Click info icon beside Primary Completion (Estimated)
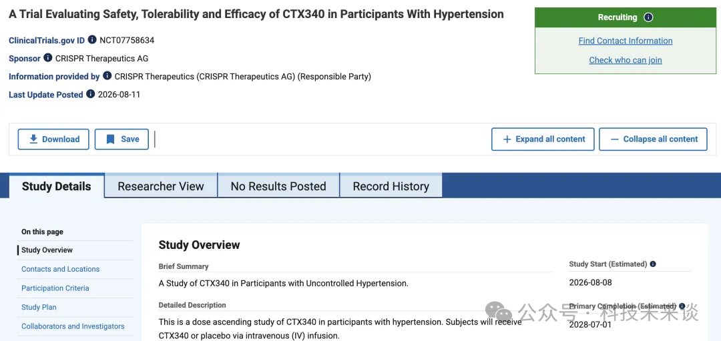This screenshot has height=341, width=721. click(682, 306)
